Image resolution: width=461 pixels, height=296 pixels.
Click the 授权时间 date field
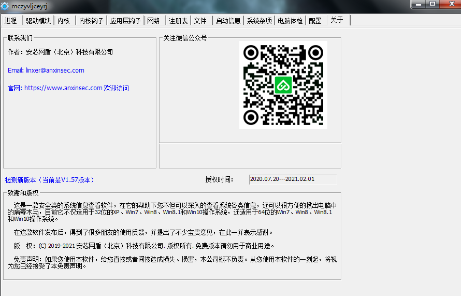pyautogui.click(x=293, y=179)
